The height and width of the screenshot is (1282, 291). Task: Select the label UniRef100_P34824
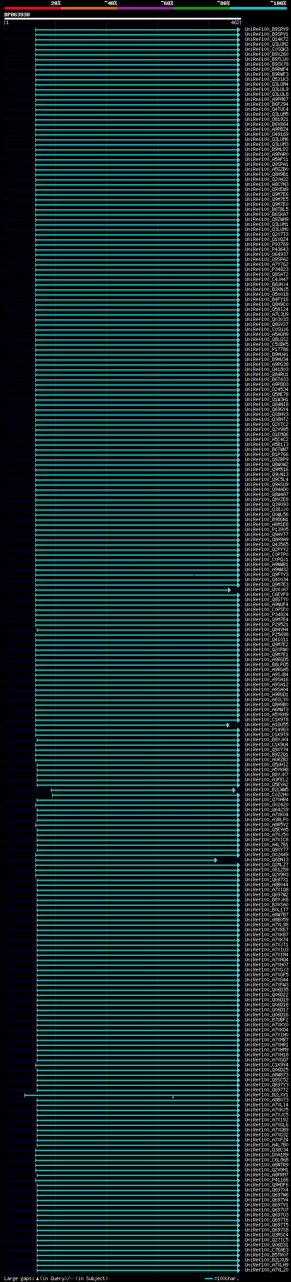(x=266, y=615)
